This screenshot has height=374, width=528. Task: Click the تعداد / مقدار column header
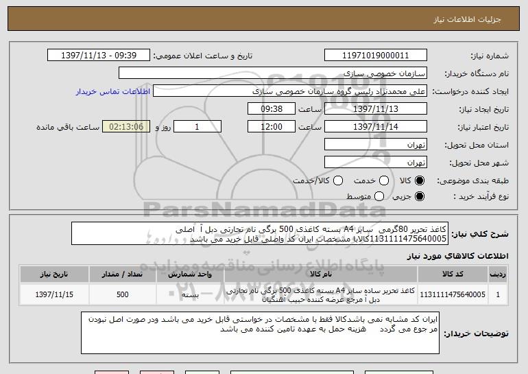pyautogui.click(x=122, y=274)
